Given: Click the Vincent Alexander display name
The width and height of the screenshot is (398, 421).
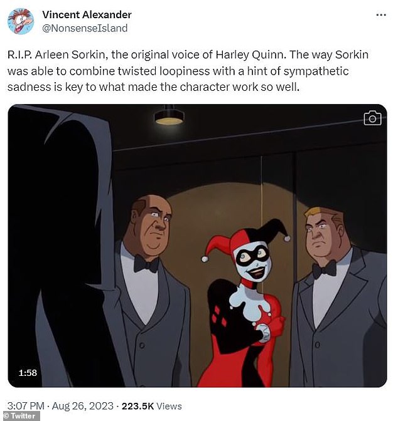Looking at the screenshot, I should click(87, 14).
